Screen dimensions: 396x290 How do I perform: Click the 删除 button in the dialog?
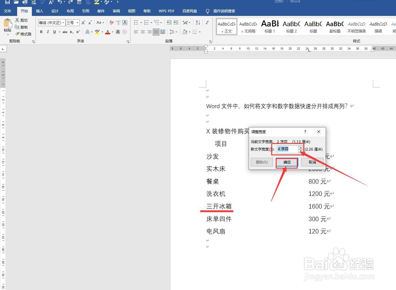pos(262,162)
